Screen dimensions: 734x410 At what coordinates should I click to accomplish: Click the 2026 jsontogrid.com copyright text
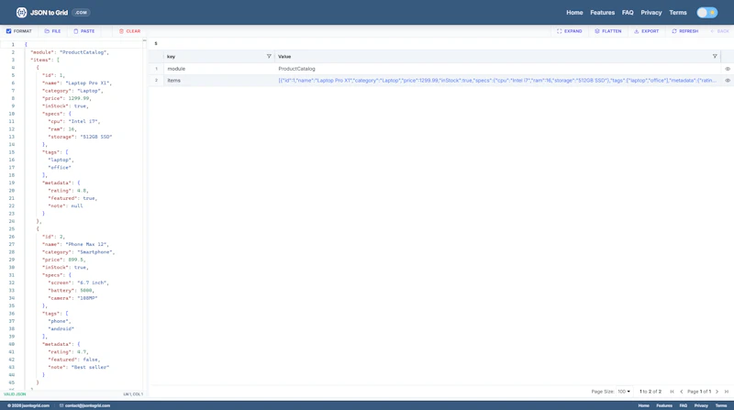28,405
